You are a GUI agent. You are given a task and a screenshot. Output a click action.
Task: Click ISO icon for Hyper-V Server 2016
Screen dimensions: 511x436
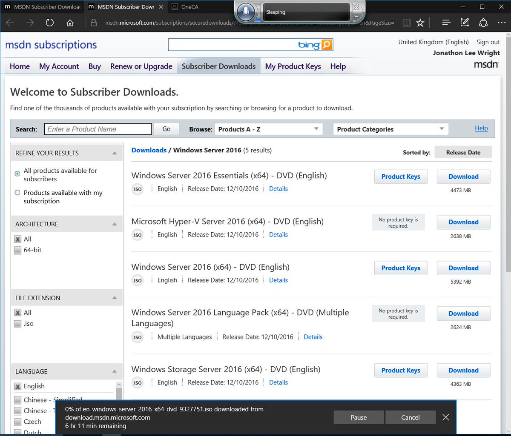pyautogui.click(x=138, y=235)
